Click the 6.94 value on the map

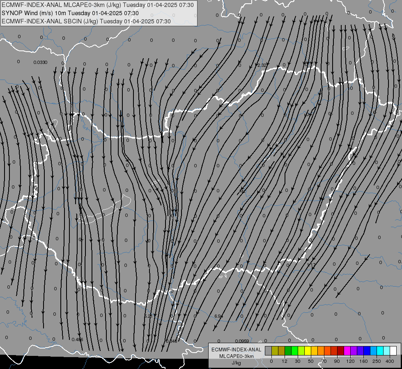coord(219,316)
